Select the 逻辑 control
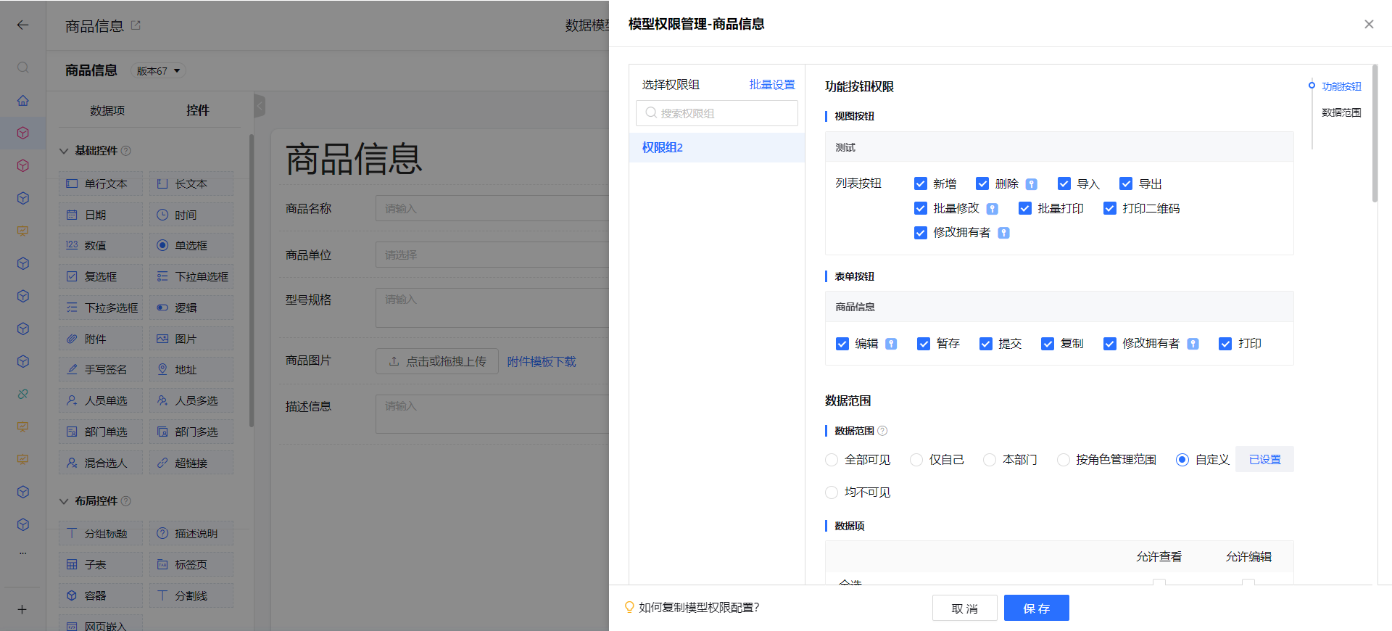Image resolution: width=1392 pixels, height=631 pixels. [191, 308]
